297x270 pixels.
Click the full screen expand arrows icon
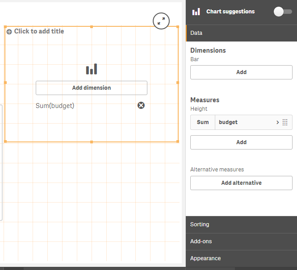pos(161,21)
